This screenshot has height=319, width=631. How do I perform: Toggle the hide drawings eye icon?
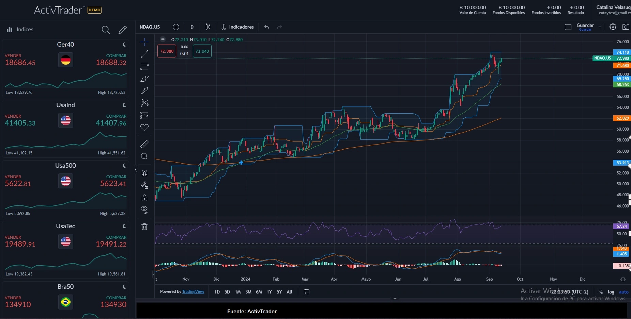(x=144, y=209)
